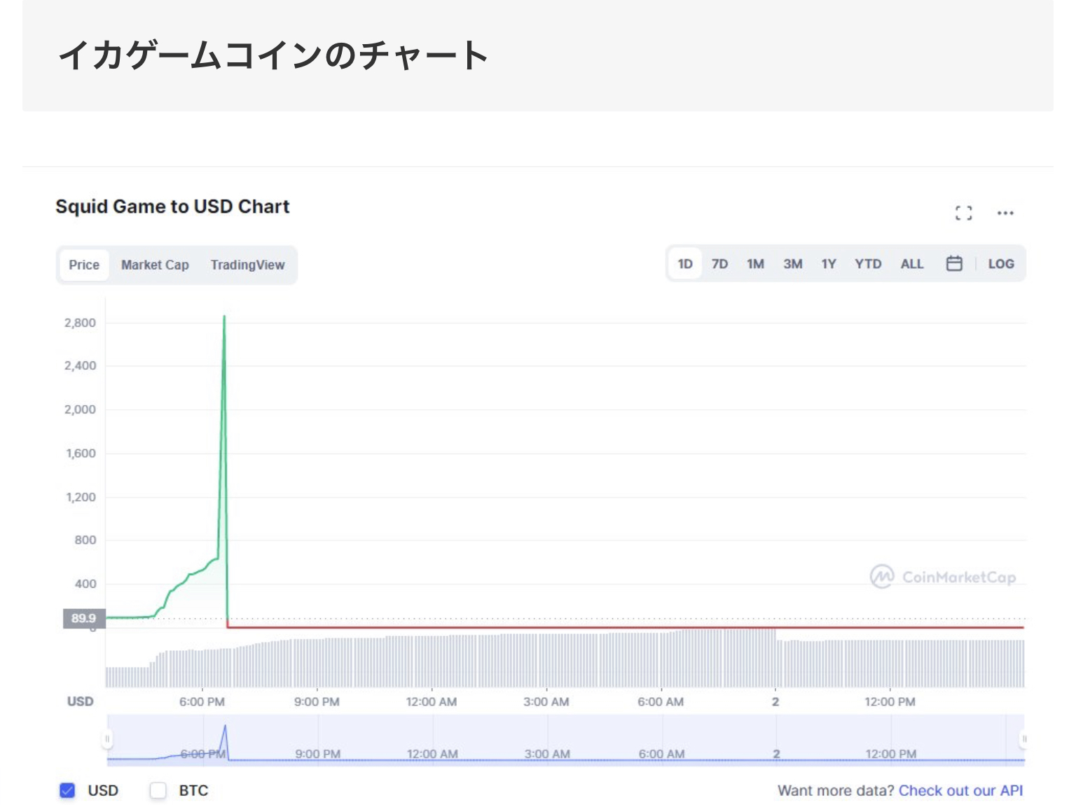Toggle the LOG scale button

tap(1000, 264)
